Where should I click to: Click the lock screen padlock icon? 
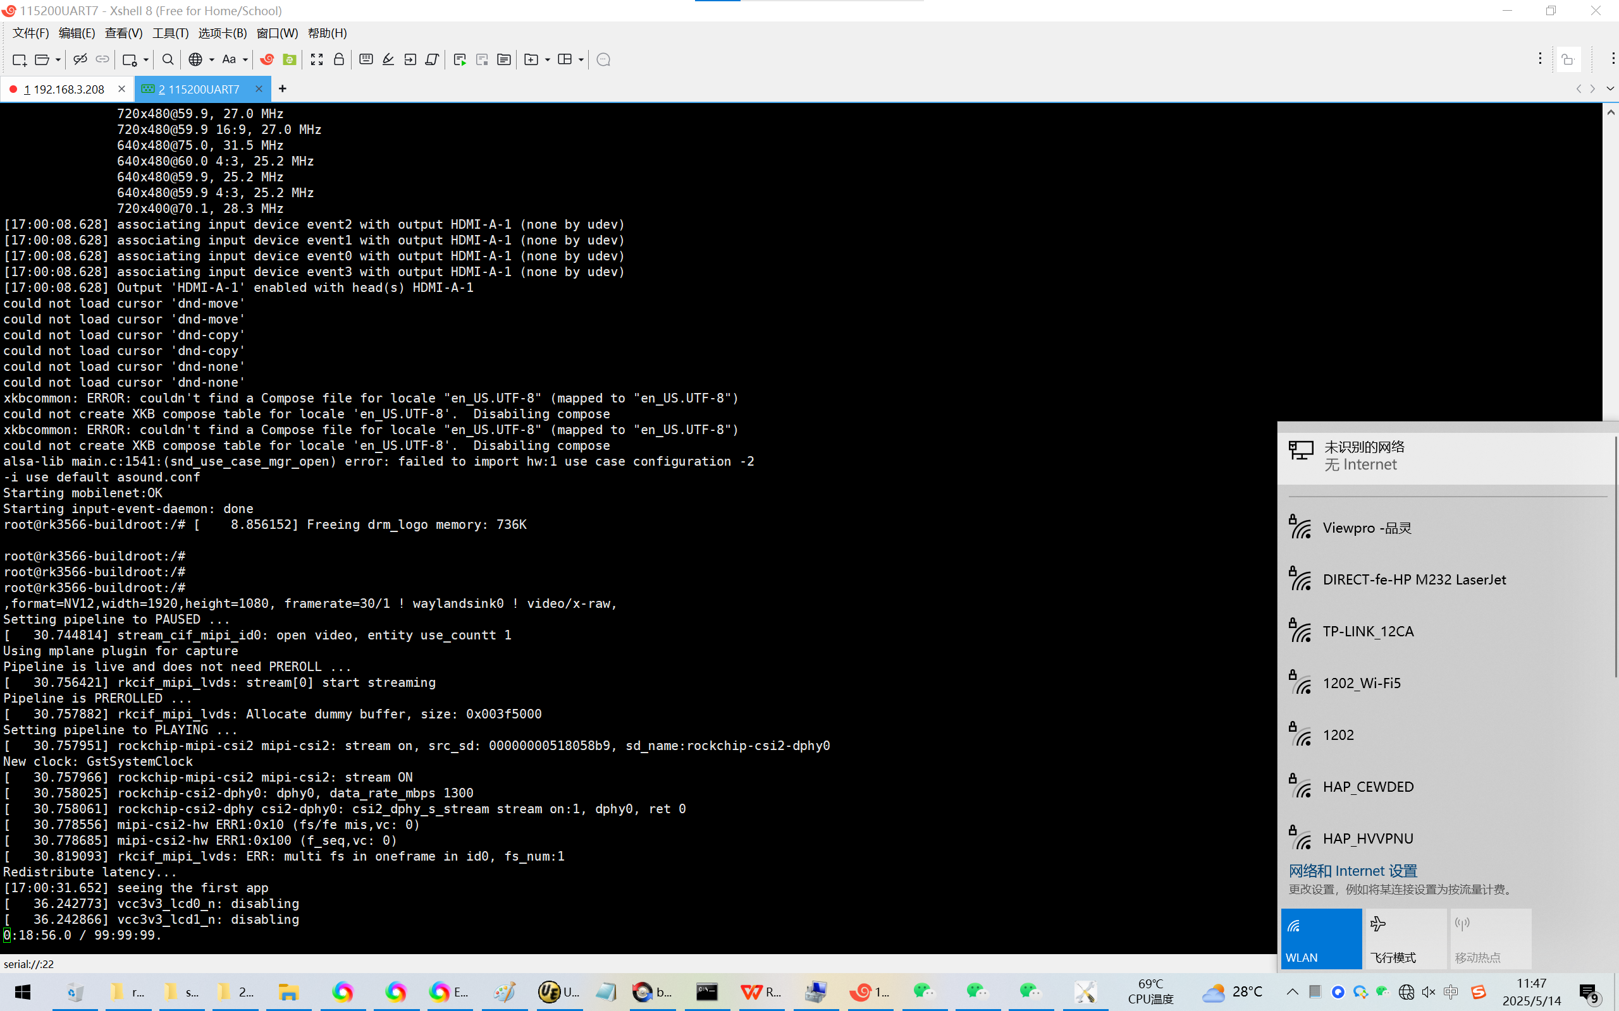pyautogui.click(x=339, y=59)
